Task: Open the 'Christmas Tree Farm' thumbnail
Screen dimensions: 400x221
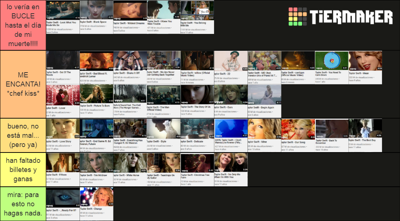Action: (197, 170)
